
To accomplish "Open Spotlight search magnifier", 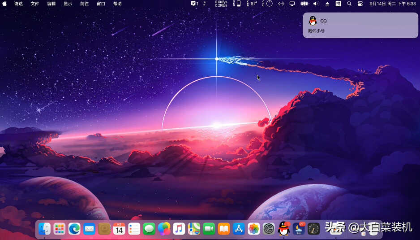I will (x=349, y=4).
